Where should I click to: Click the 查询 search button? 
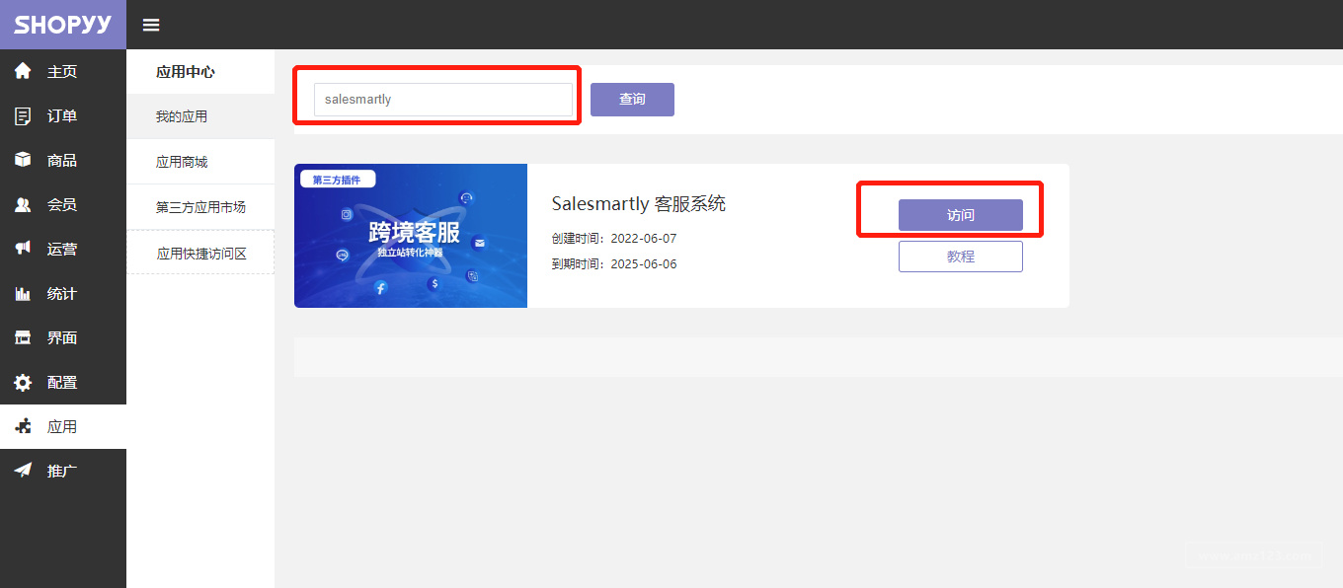tap(632, 100)
